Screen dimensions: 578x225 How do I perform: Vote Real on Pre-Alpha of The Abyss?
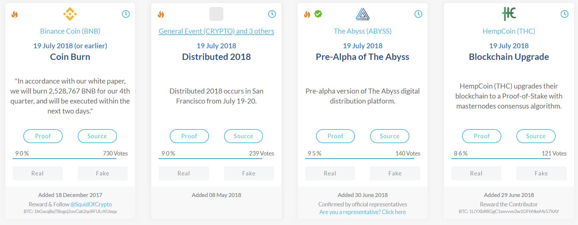(330, 173)
